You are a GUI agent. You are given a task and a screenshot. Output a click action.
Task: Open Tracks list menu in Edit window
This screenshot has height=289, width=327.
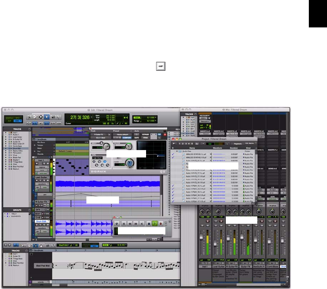point(29,129)
